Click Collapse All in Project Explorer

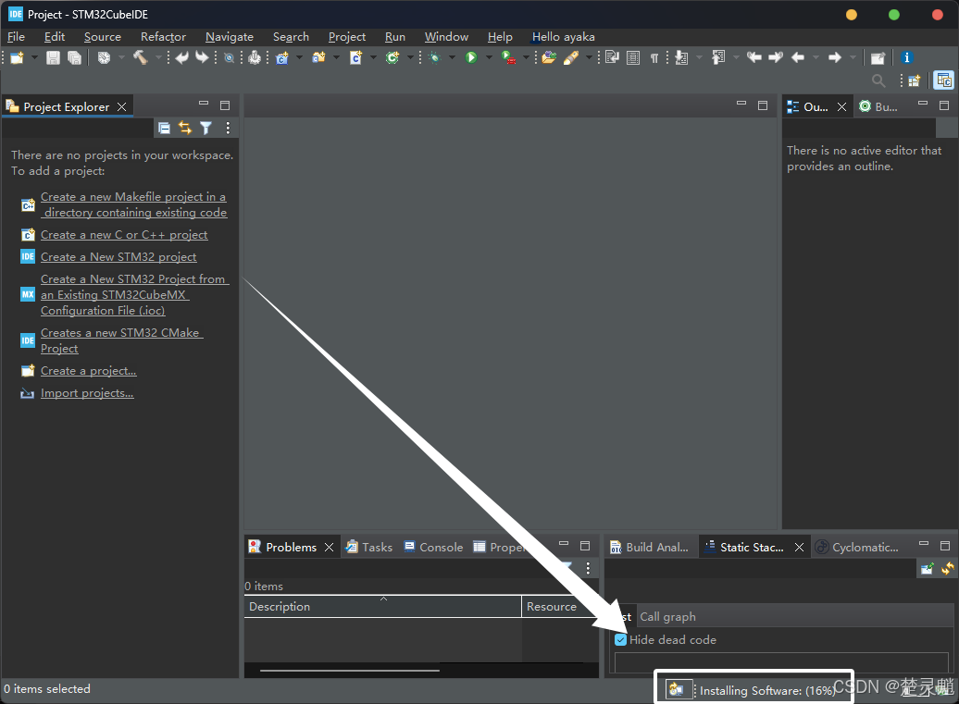coord(164,128)
